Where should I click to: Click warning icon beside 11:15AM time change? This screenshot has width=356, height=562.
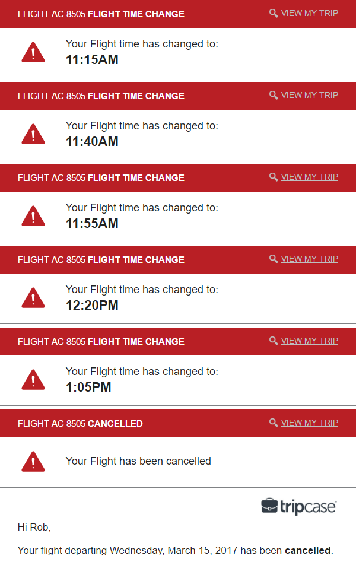[x=33, y=53]
